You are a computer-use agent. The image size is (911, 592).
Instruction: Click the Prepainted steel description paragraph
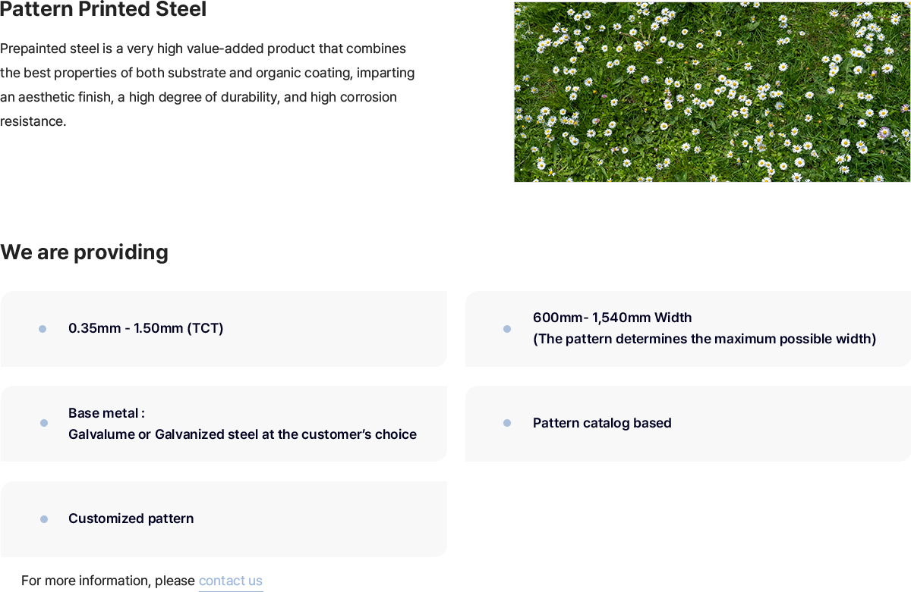[207, 85]
